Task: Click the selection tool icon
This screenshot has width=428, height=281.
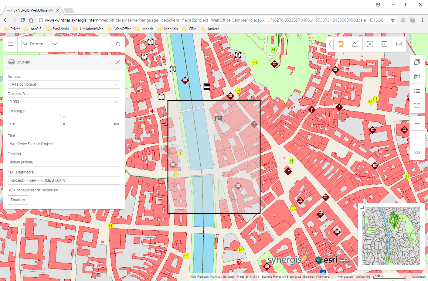Action: point(370,44)
